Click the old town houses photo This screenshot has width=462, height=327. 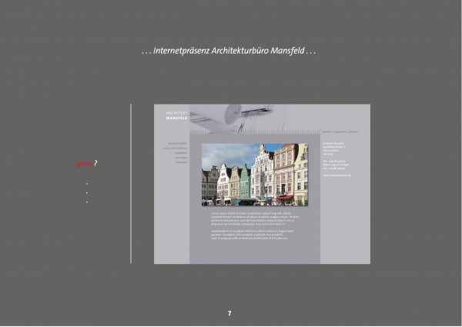(x=254, y=175)
